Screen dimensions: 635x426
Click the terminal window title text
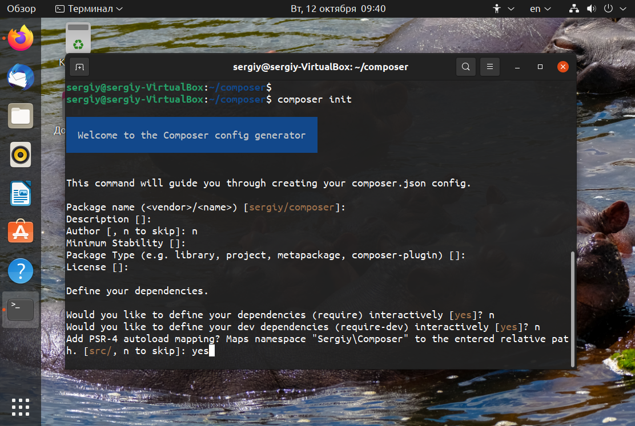click(320, 67)
